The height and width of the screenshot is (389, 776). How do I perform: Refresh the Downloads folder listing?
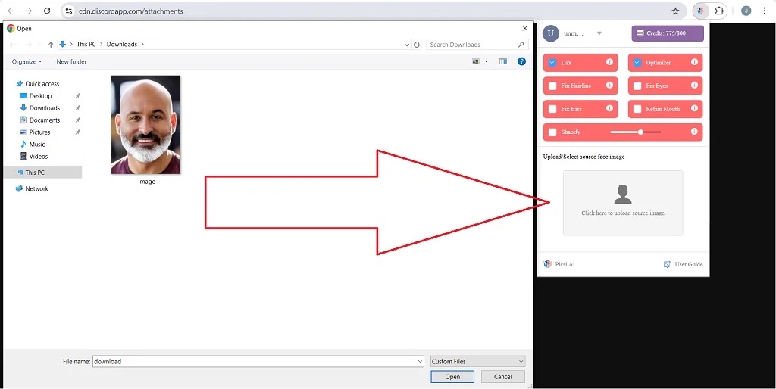coord(417,45)
